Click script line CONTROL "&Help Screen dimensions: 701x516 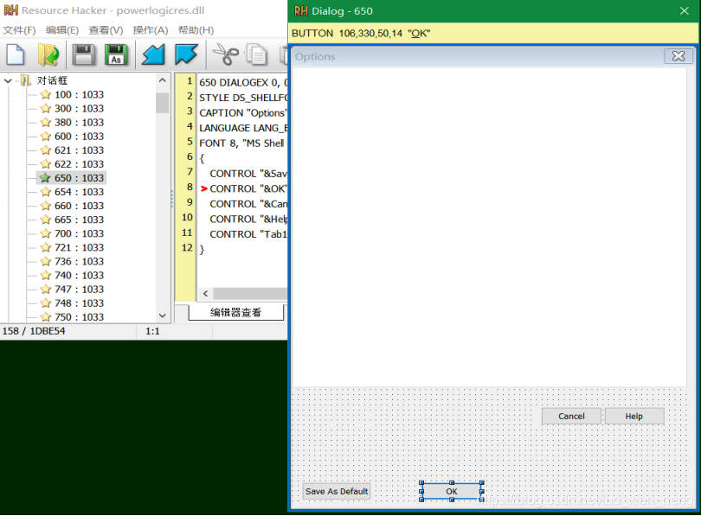[248, 220]
